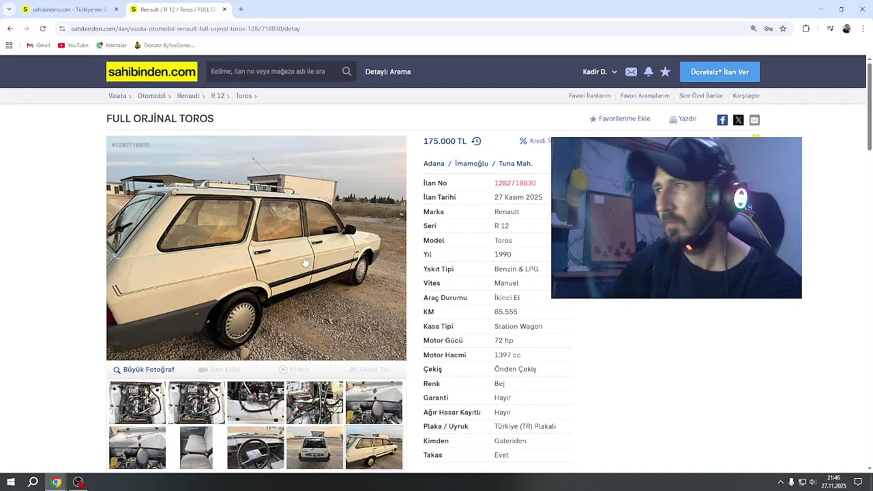Click listing number 1282718830

coord(515,183)
